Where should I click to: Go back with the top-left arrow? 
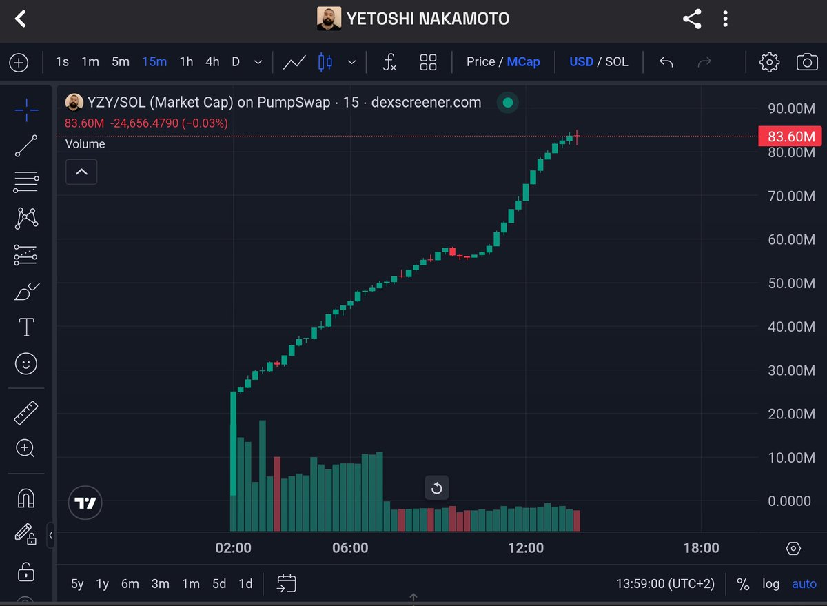(21, 19)
